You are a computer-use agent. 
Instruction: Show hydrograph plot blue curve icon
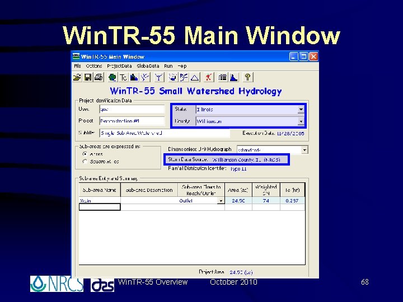click(233, 77)
